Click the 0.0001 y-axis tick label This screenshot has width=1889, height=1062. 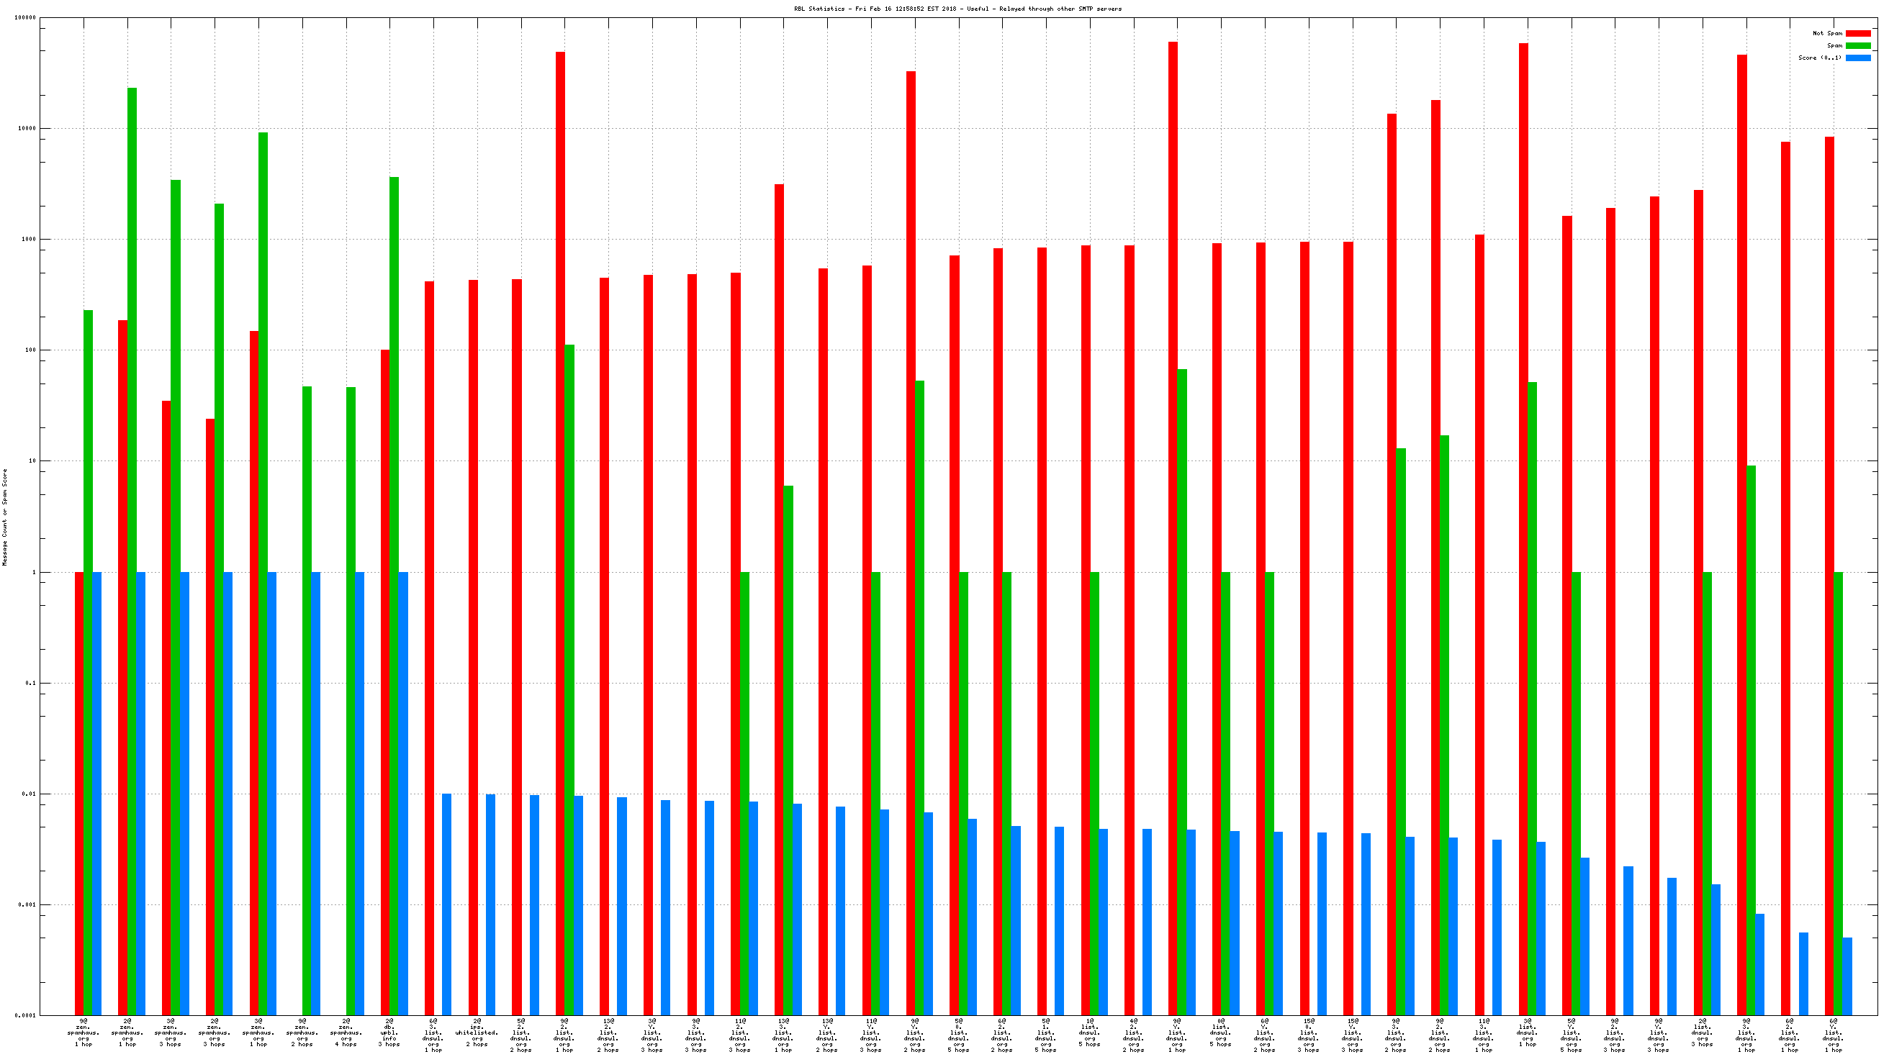pyautogui.click(x=27, y=1016)
